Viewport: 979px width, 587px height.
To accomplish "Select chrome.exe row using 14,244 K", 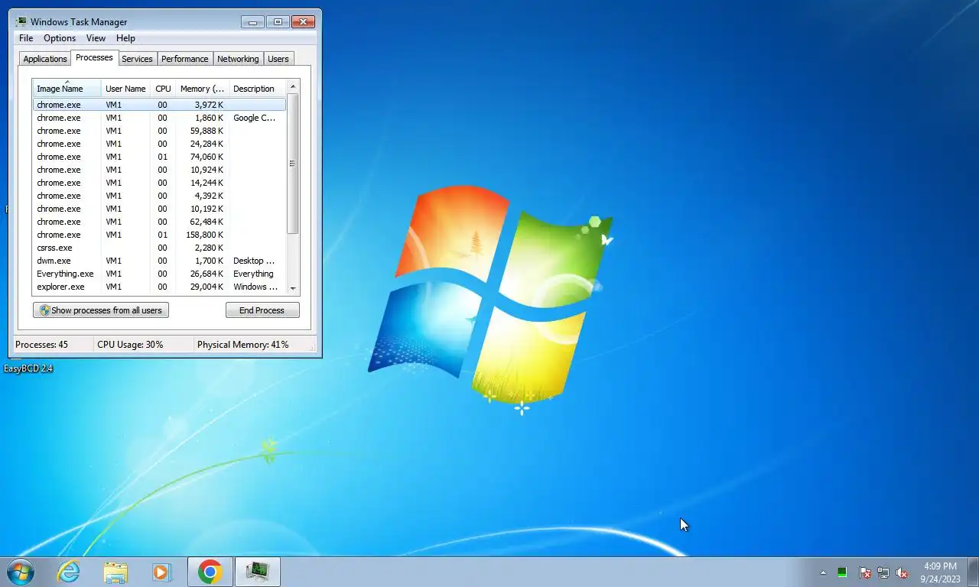I will pyautogui.click(x=159, y=183).
